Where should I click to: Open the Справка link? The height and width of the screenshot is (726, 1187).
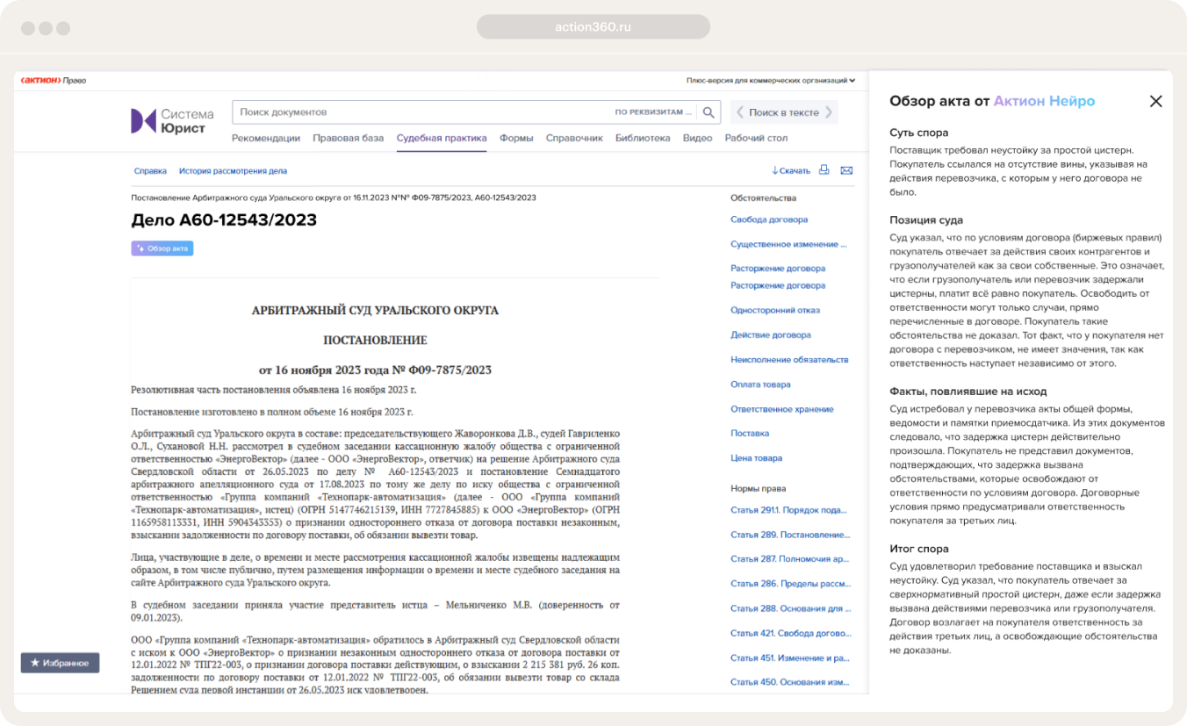150,171
